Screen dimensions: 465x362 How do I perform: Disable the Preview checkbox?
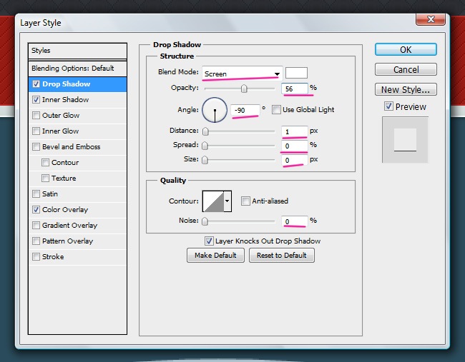click(388, 106)
